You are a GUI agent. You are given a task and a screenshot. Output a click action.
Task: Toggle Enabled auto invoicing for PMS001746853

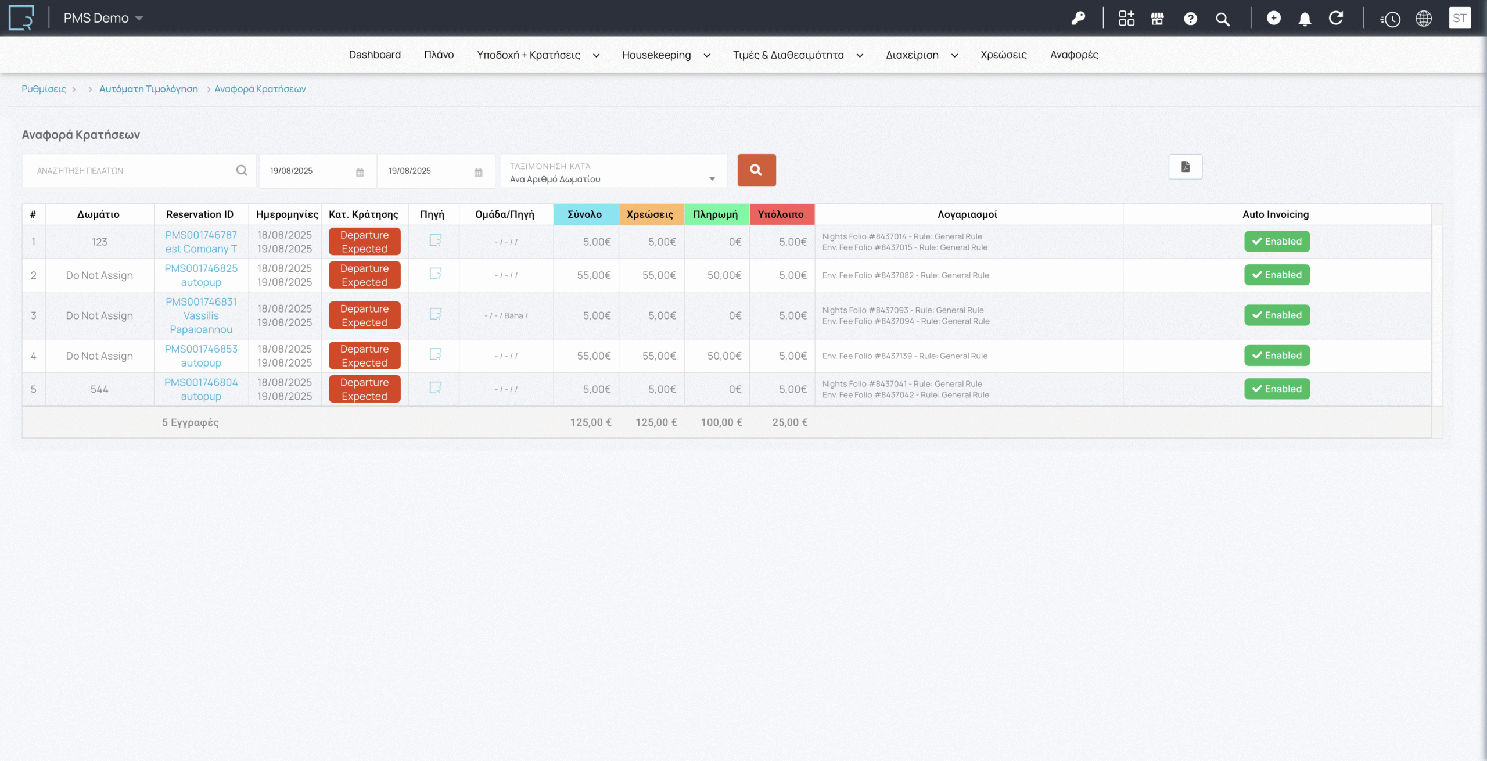pyautogui.click(x=1277, y=356)
